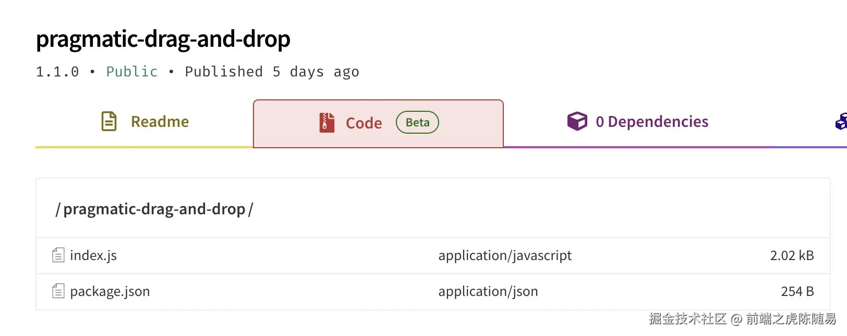Click the file icon beside index.js
This screenshot has width=847, height=336.
pyautogui.click(x=58, y=255)
